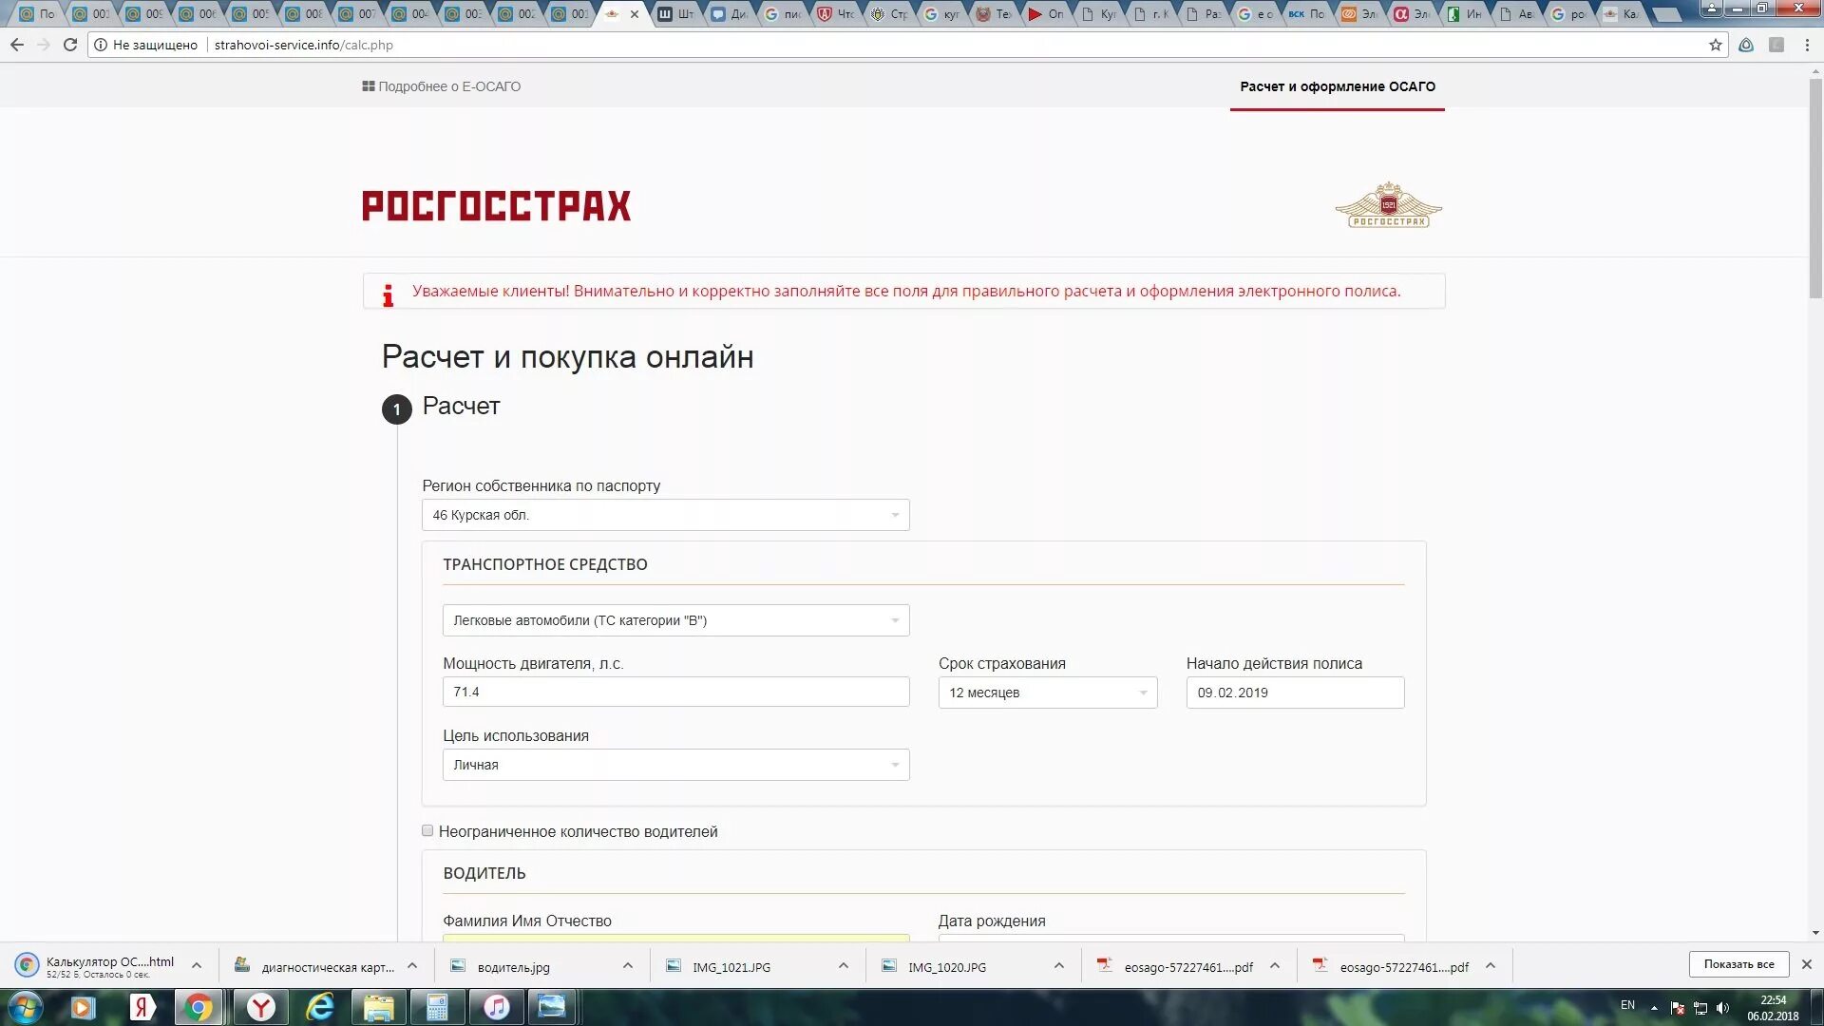Viewport: 1824px width, 1026px height.
Task: Reload the current page
Action: [x=70, y=45]
